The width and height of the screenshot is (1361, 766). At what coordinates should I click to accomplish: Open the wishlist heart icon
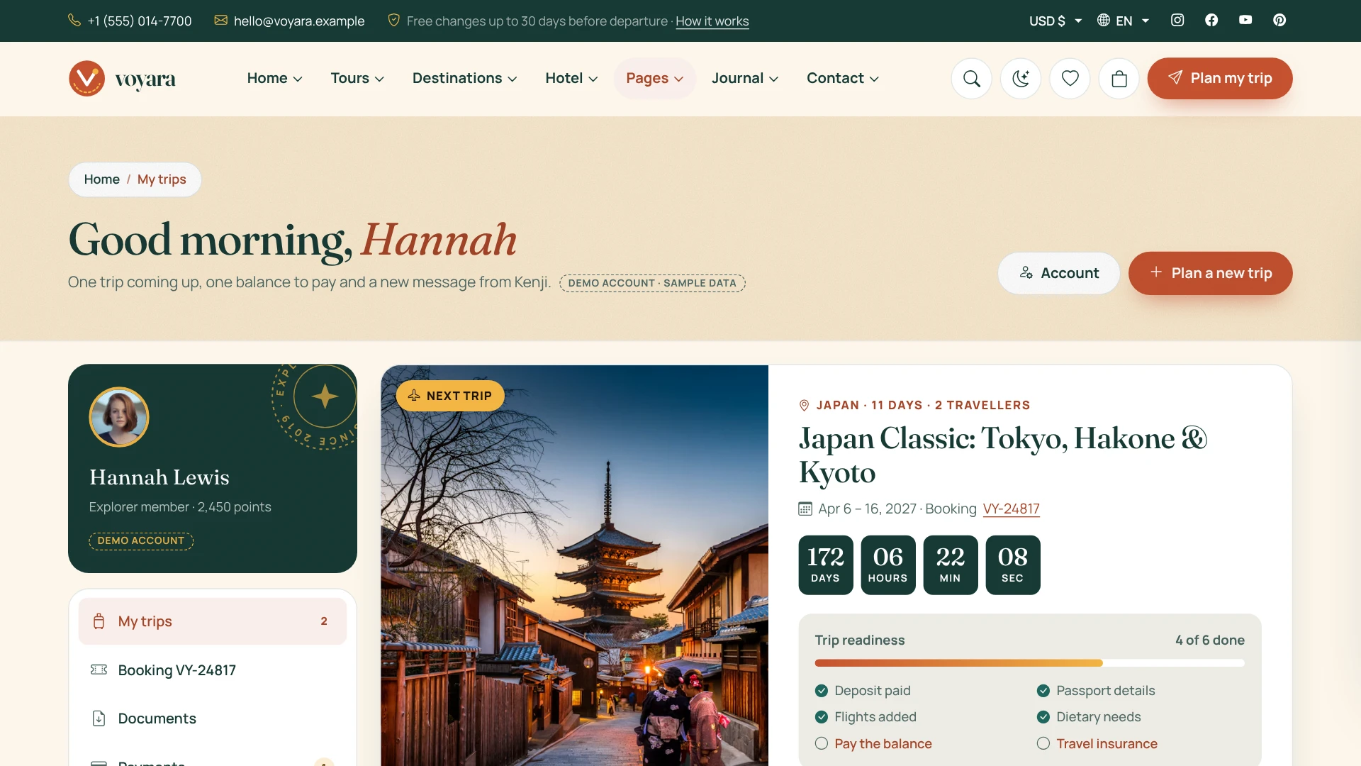point(1070,78)
